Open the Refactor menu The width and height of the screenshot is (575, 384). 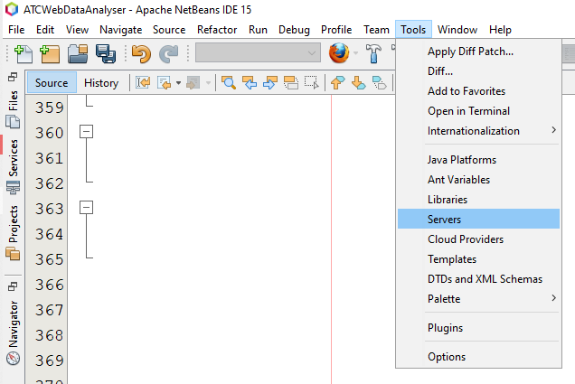pyautogui.click(x=217, y=30)
